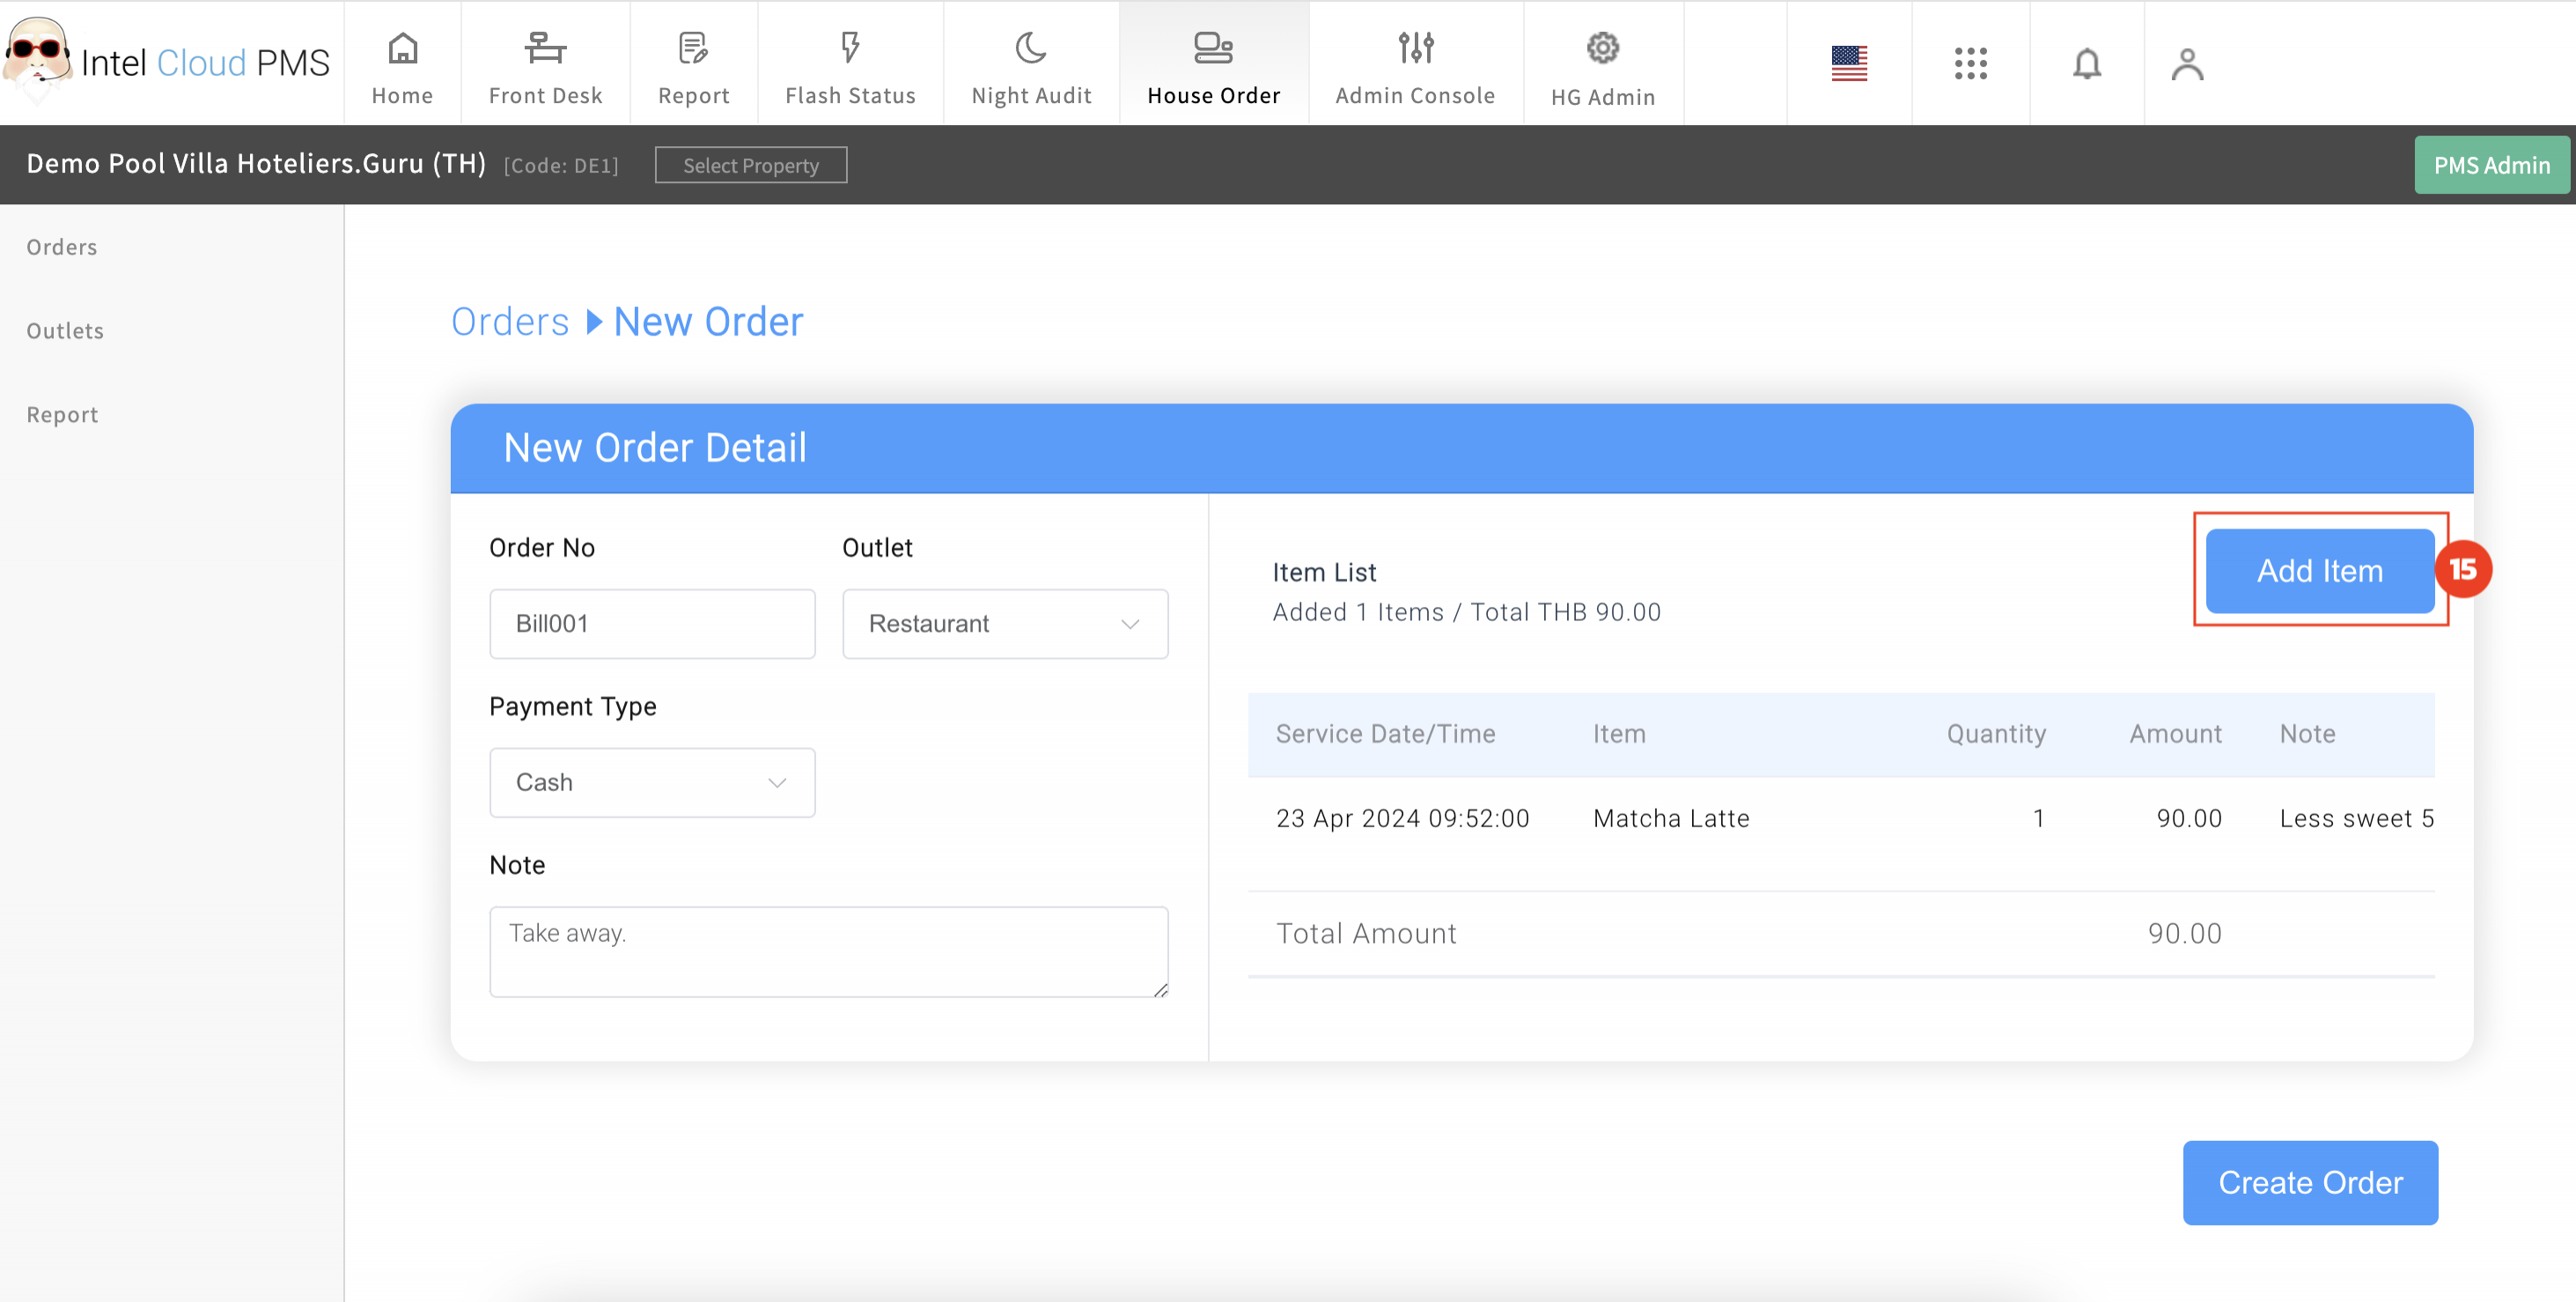This screenshot has width=2576, height=1302.
Task: Click the Order No input field
Action: (652, 624)
